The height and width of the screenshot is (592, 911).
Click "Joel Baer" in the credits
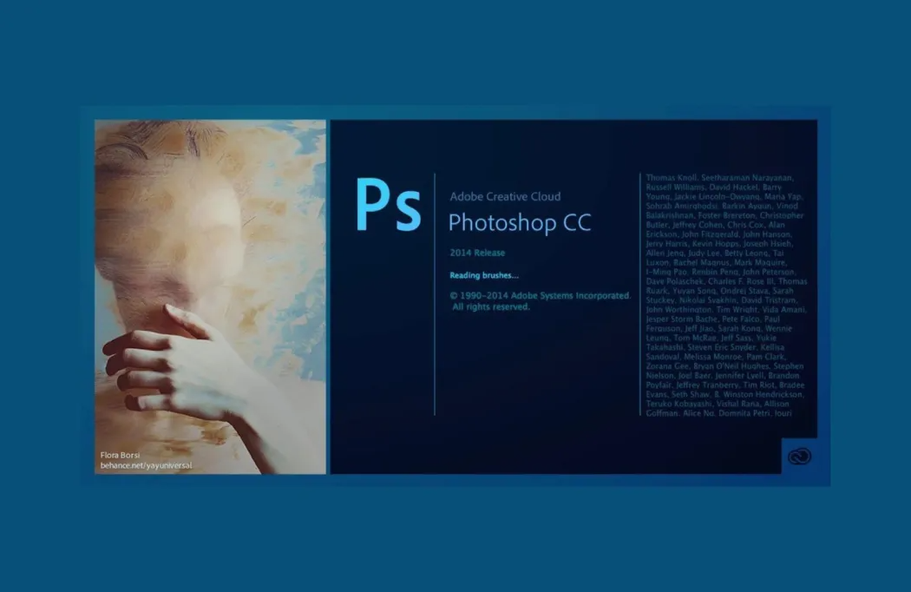click(x=694, y=376)
